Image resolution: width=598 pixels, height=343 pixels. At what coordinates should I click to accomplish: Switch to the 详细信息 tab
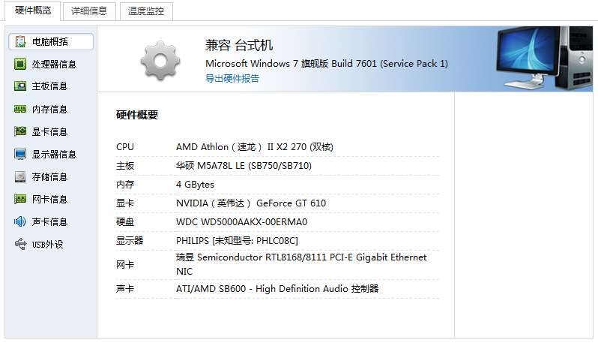click(x=89, y=11)
